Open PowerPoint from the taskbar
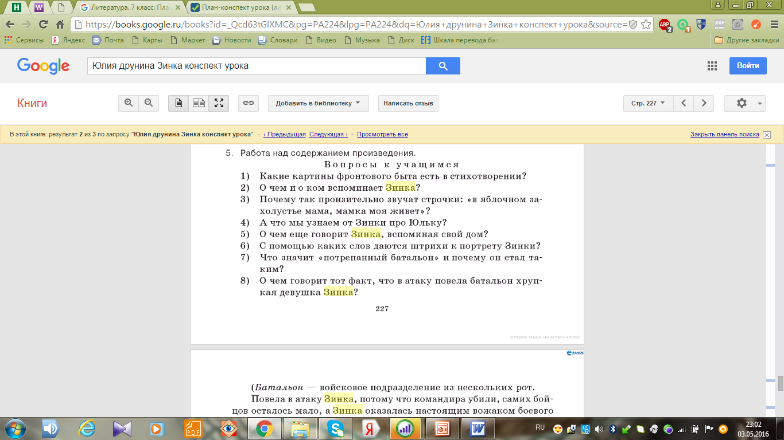The height and width of the screenshot is (440, 784). coord(443,429)
